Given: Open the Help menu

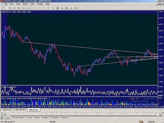Looking at the screenshot, I should tap(47, 4).
